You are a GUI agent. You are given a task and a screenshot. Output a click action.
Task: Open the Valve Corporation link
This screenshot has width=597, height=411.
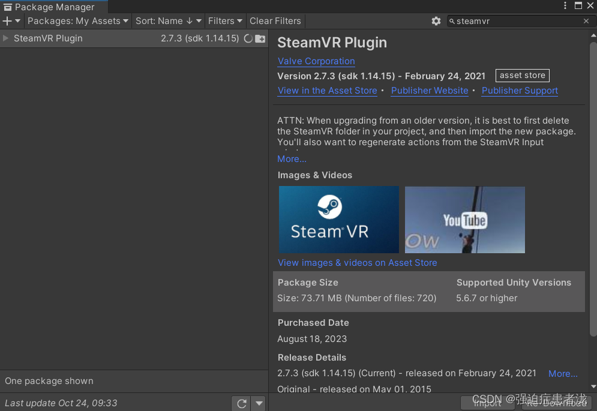point(316,61)
